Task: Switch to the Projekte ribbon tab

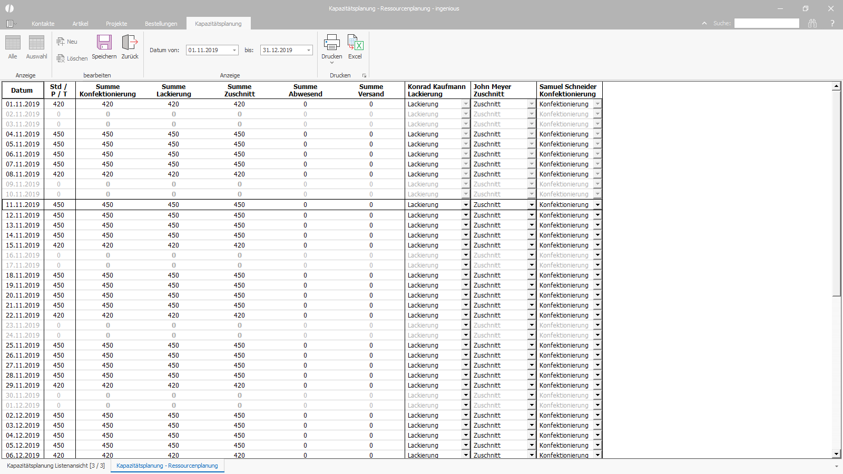Action: click(116, 24)
